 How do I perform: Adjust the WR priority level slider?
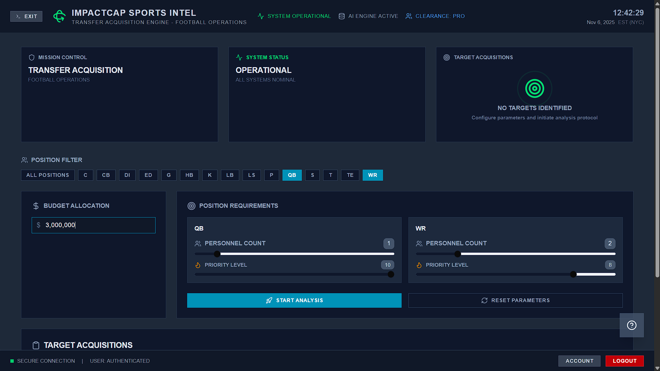(573, 274)
